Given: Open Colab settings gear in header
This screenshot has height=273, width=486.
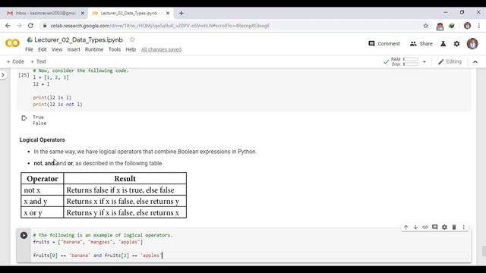Looking at the screenshot, I should point(456,44).
